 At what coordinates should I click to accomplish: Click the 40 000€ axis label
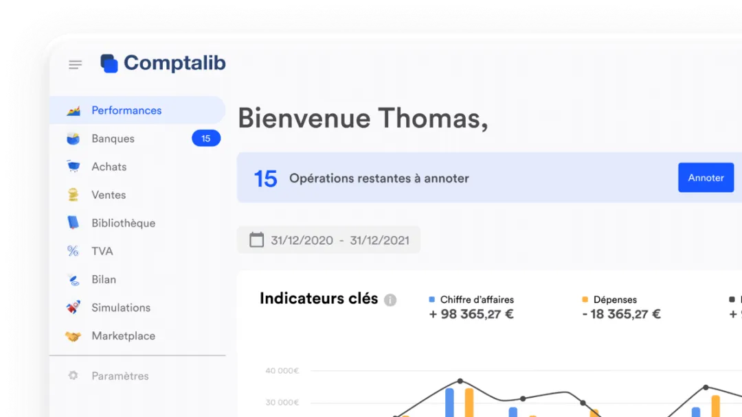coord(282,371)
